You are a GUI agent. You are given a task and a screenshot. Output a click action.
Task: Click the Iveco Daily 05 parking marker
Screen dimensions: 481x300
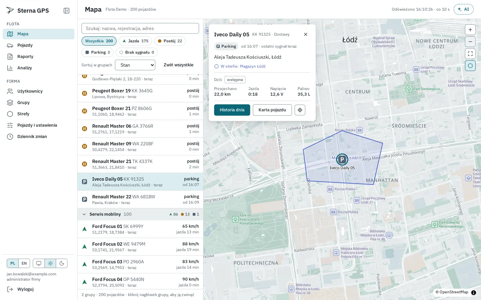point(342,160)
